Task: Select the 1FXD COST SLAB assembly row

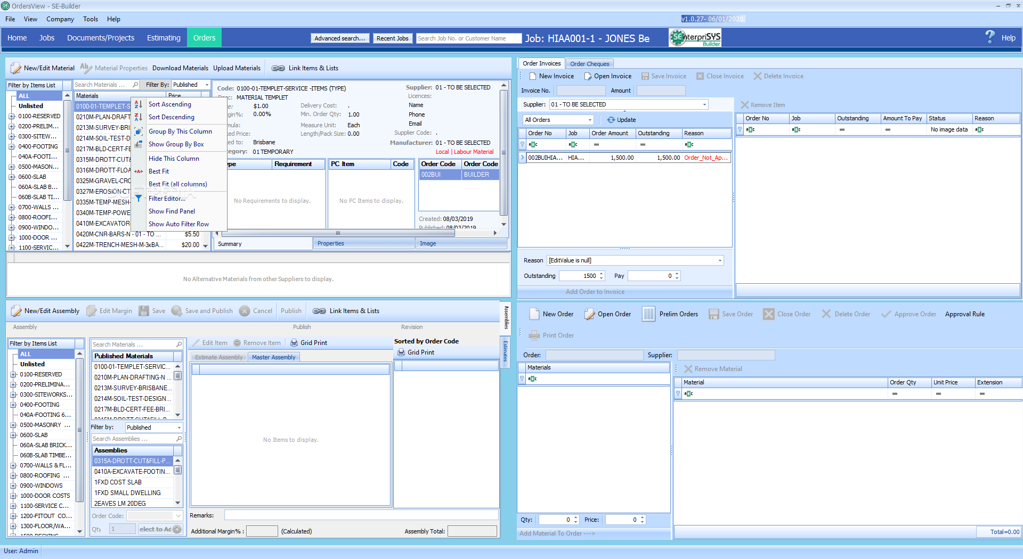Action: pyautogui.click(x=133, y=482)
